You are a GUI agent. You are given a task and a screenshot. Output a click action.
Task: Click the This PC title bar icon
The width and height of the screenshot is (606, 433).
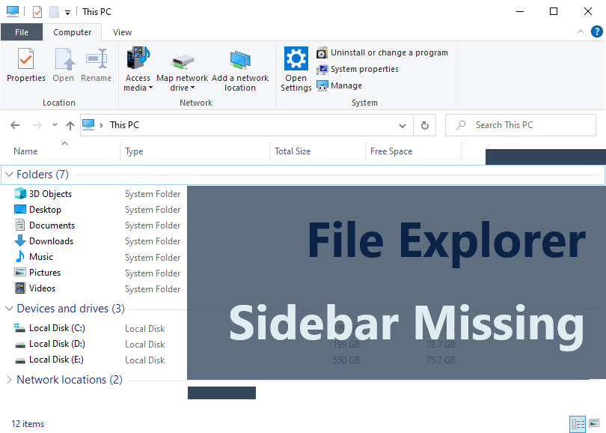pos(13,11)
